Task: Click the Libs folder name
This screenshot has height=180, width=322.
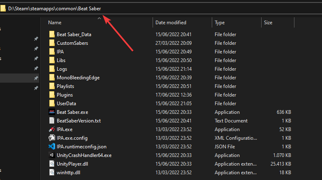Action: [61, 60]
